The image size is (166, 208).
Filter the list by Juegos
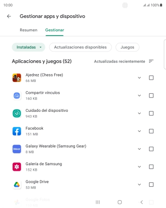(127, 47)
